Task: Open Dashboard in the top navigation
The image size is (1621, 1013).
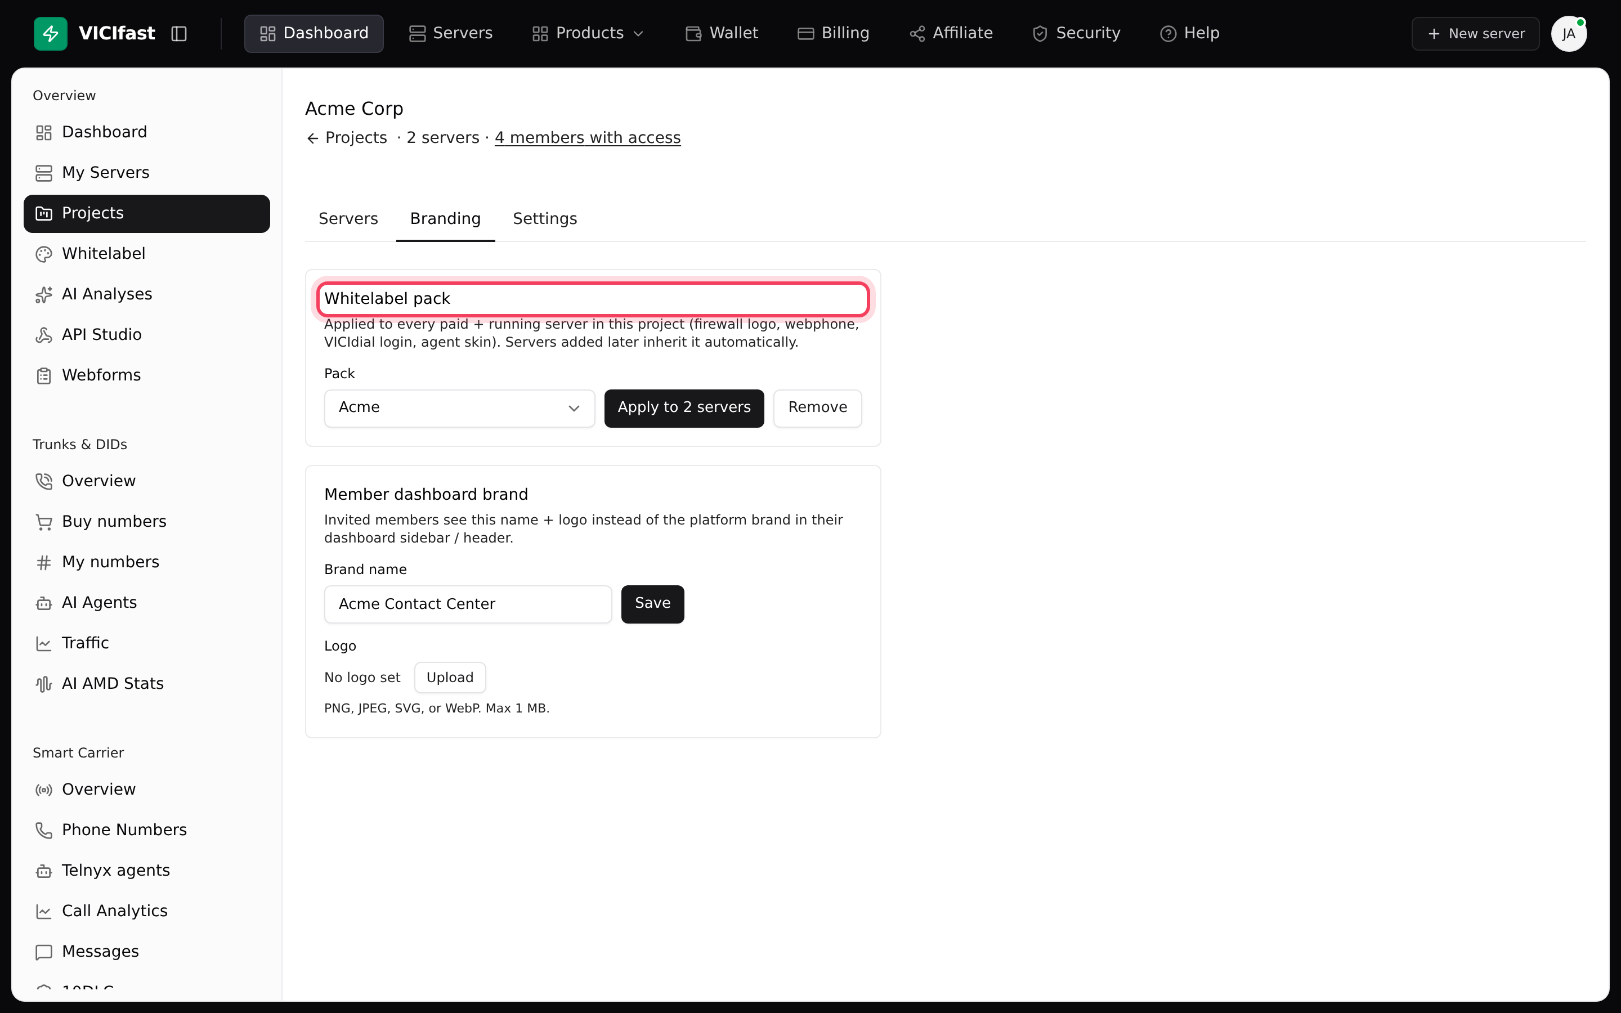Action: point(314,34)
